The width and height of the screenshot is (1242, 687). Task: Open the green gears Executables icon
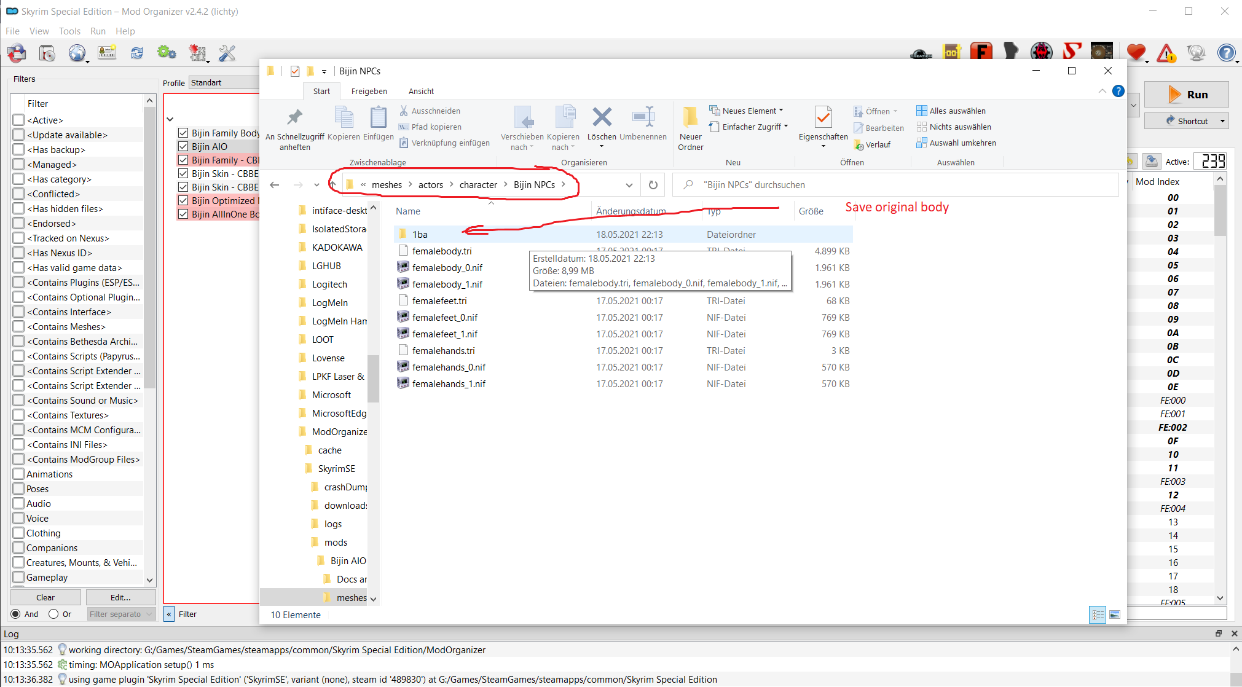point(167,53)
